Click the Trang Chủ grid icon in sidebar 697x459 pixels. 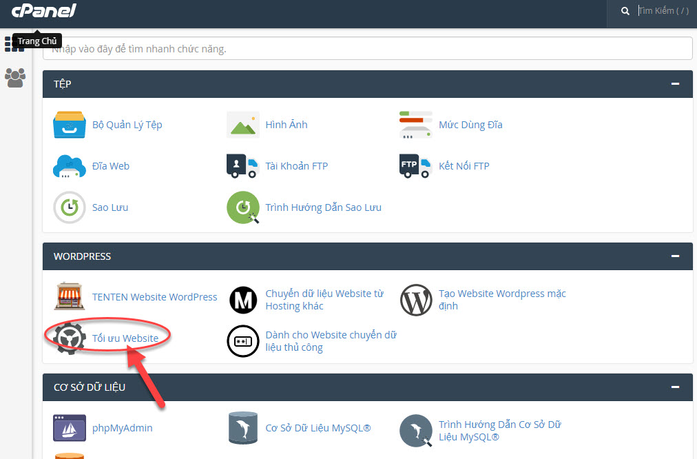14,44
